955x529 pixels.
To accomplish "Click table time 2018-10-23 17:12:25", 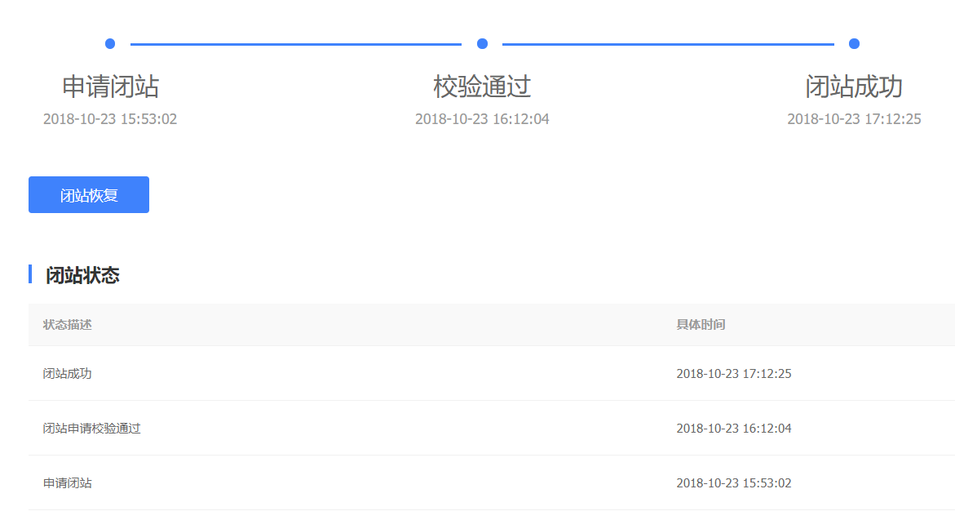I will [734, 374].
